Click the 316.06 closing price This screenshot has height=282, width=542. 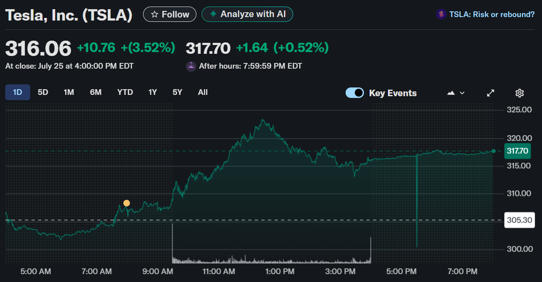pyautogui.click(x=38, y=48)
